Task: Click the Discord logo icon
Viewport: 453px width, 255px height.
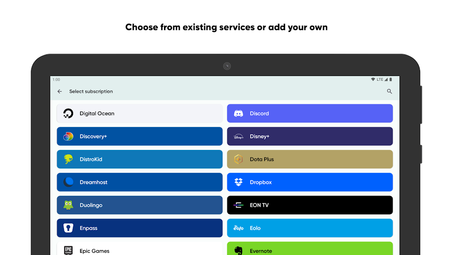Action: (x=238, y=114)
